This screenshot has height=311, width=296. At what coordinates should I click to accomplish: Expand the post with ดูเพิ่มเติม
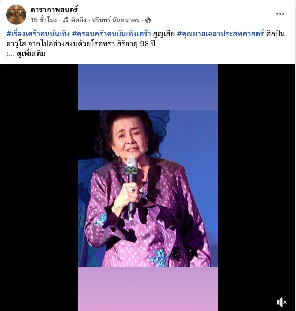point(31,54)
